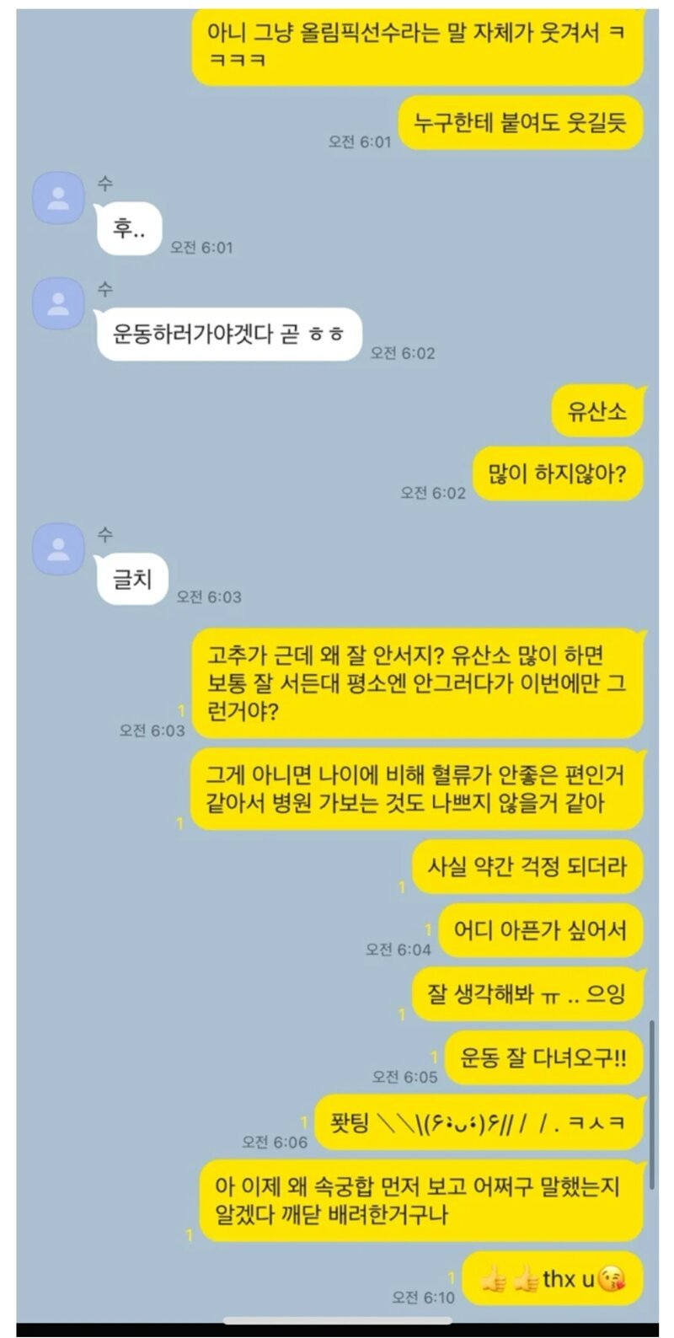The image size is (674, 1338).
Task: Tap the '잘 생각해봐 ㅠ .. 으잉' bubble
Action: click(527, 994)
